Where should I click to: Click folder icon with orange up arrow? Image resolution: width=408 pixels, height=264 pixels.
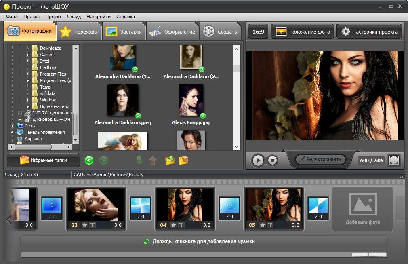(184, 161)
